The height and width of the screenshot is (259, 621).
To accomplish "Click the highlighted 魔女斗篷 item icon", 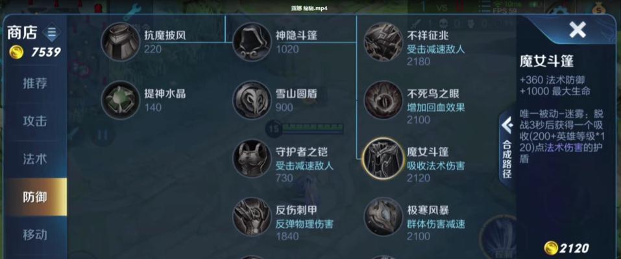I will 383,158.
